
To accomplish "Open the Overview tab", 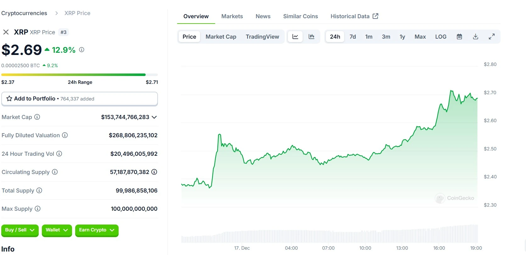I will click(x=196, y=16).
